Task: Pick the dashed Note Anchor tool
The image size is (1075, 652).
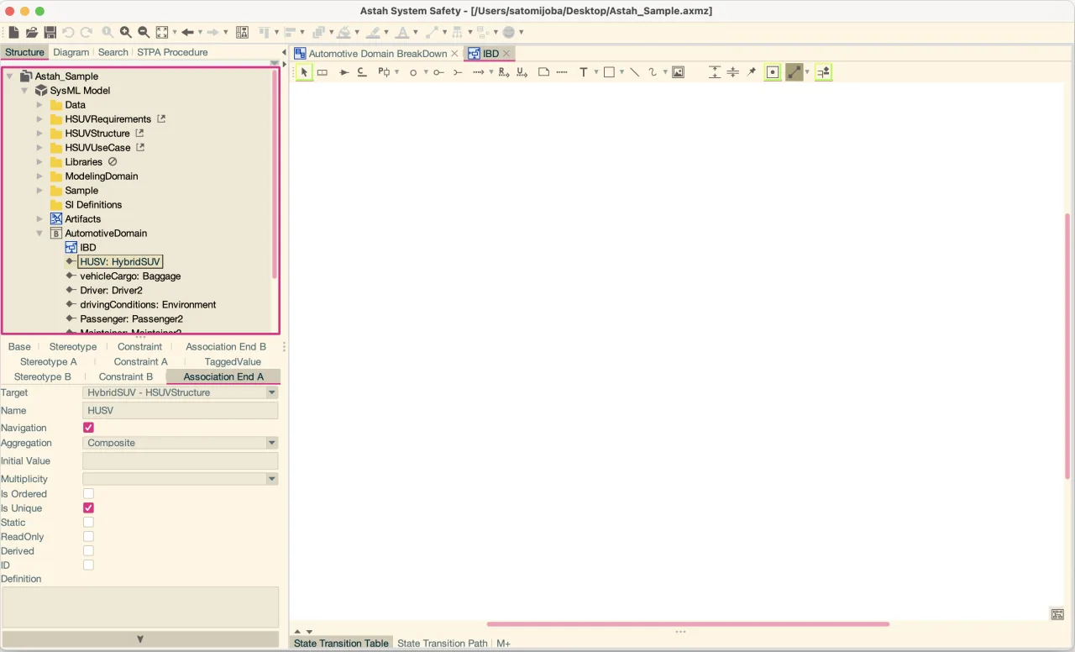Action: pyautogui.click(x=562, y=72)
